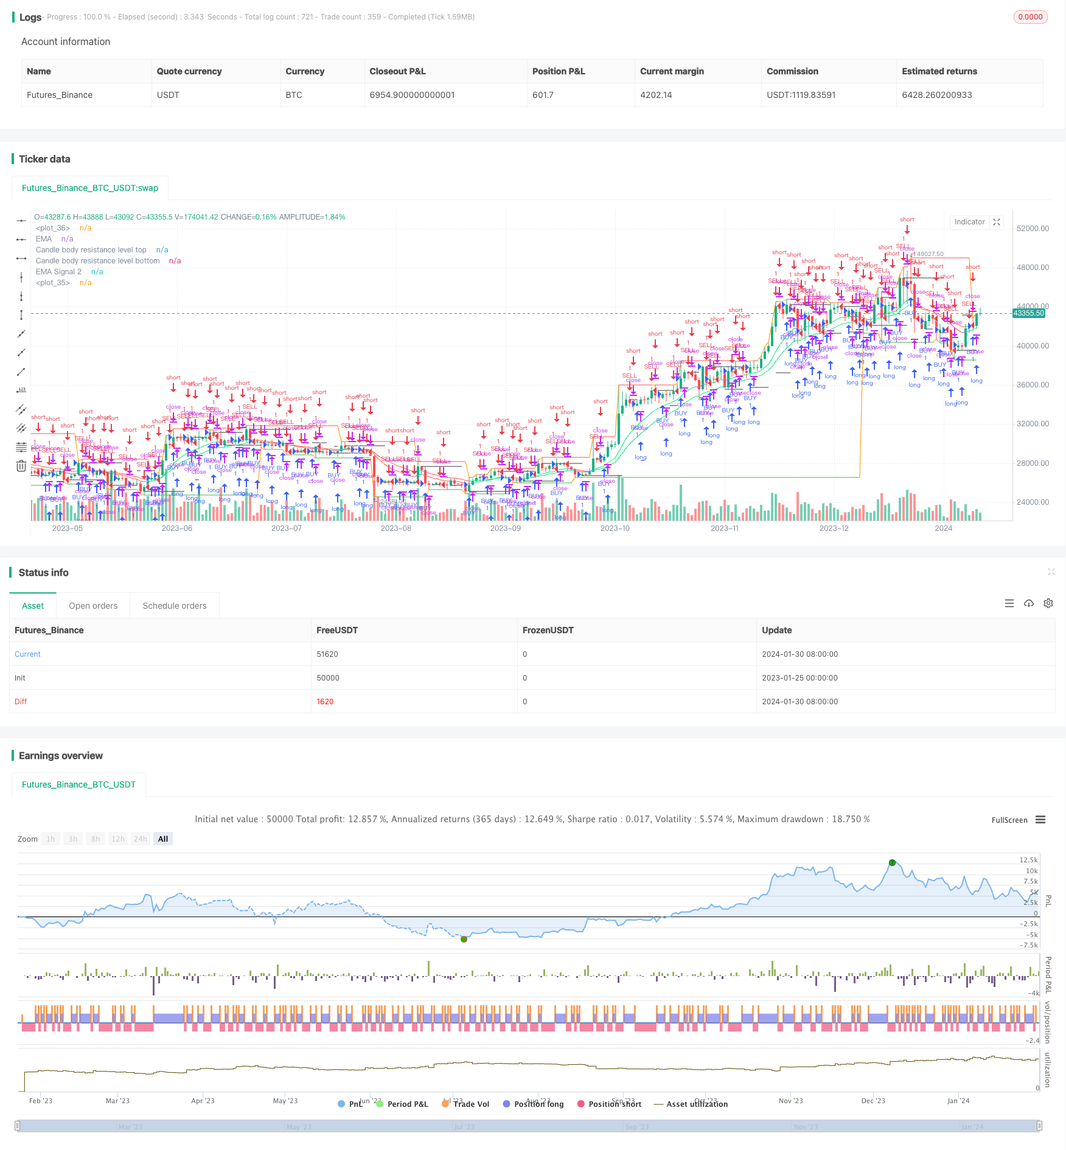Toggle the Trade Vol legend series

tap(465, 1104)
